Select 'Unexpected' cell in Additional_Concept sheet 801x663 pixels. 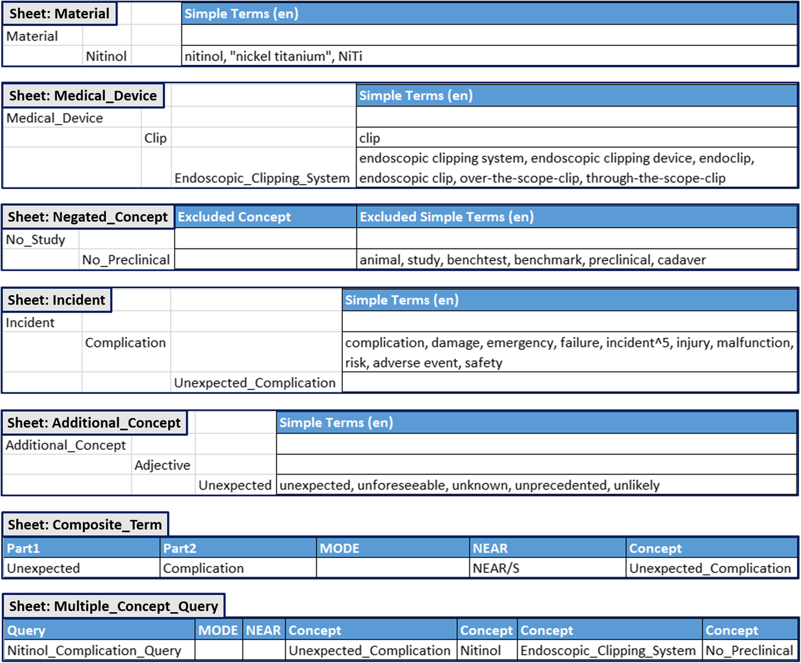pos(236,485)
